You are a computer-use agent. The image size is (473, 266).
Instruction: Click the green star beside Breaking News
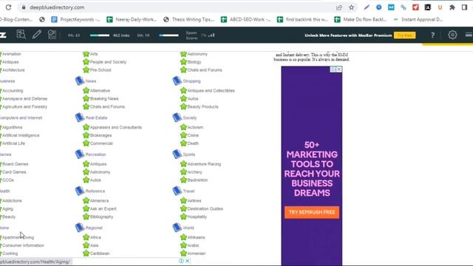point(86,98)
